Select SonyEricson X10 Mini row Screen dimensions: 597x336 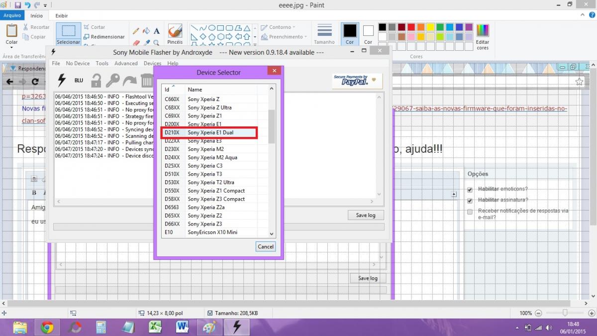pyautogui.click(x=215, y=232)
